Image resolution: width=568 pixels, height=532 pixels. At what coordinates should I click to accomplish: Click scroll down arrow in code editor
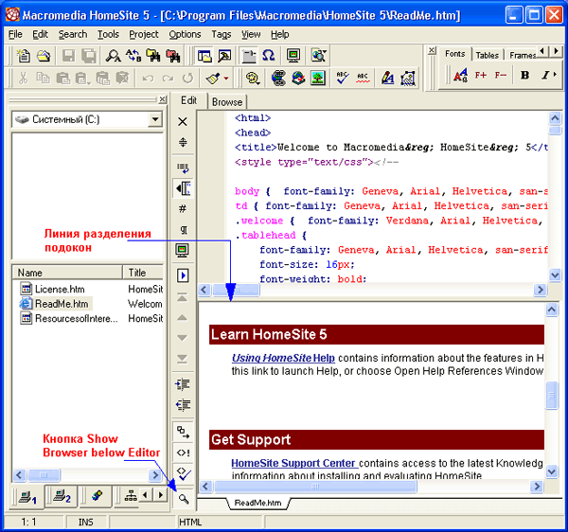[555, 275]
